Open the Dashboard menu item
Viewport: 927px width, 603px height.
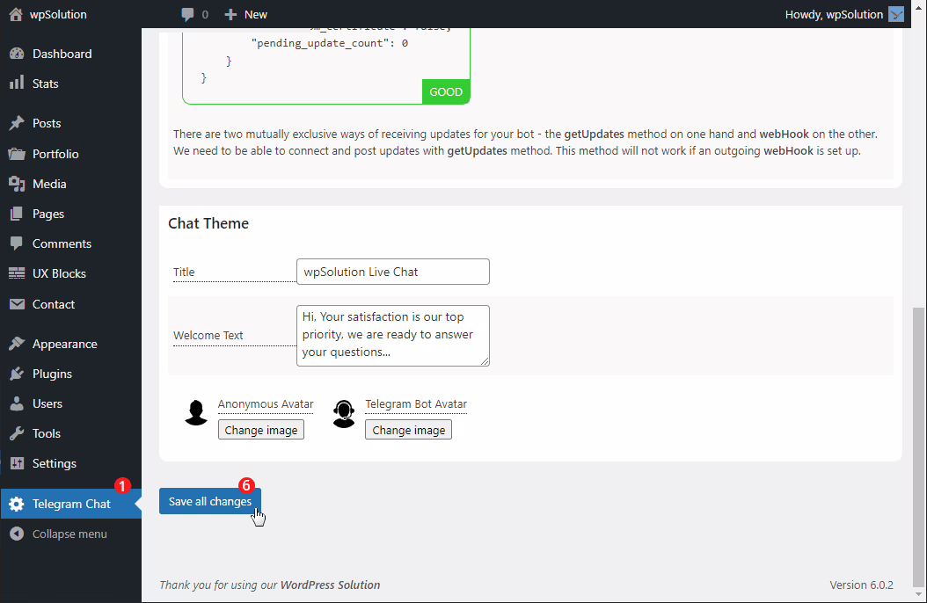tap(62, 54)
